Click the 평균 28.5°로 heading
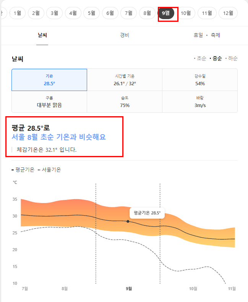 point(31,128)
